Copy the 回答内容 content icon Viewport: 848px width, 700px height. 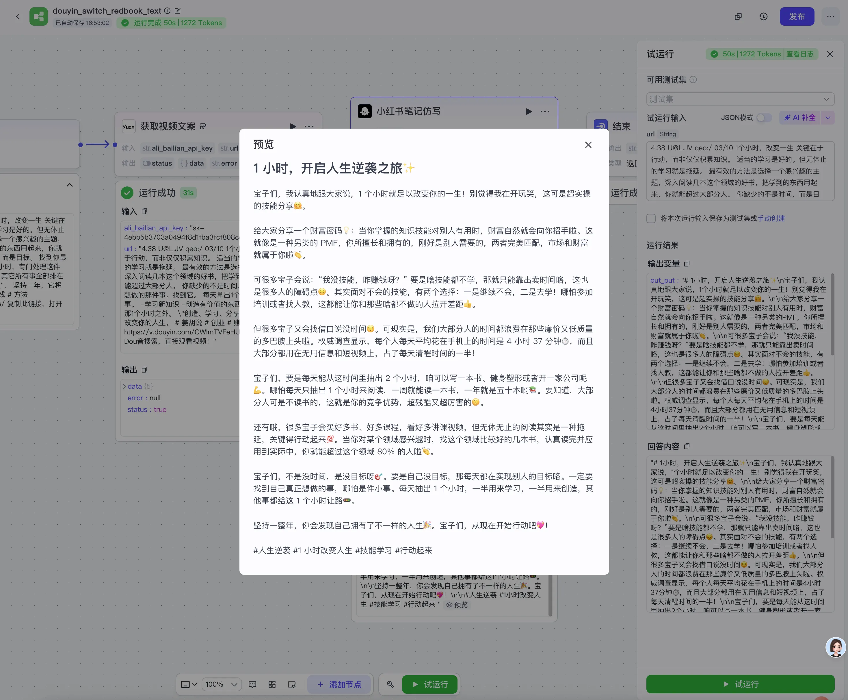[687, 446]
